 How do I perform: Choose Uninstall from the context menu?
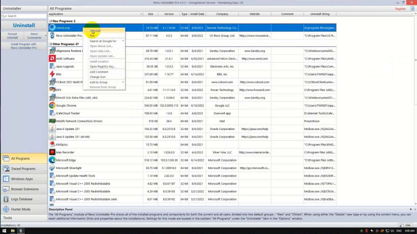pos(95,31)
